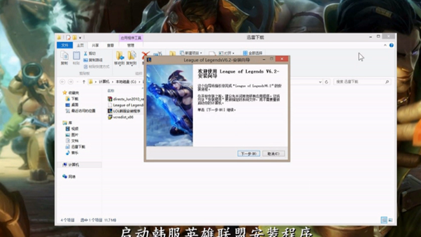Select Pictures (图片) library

tap(72, 134)
